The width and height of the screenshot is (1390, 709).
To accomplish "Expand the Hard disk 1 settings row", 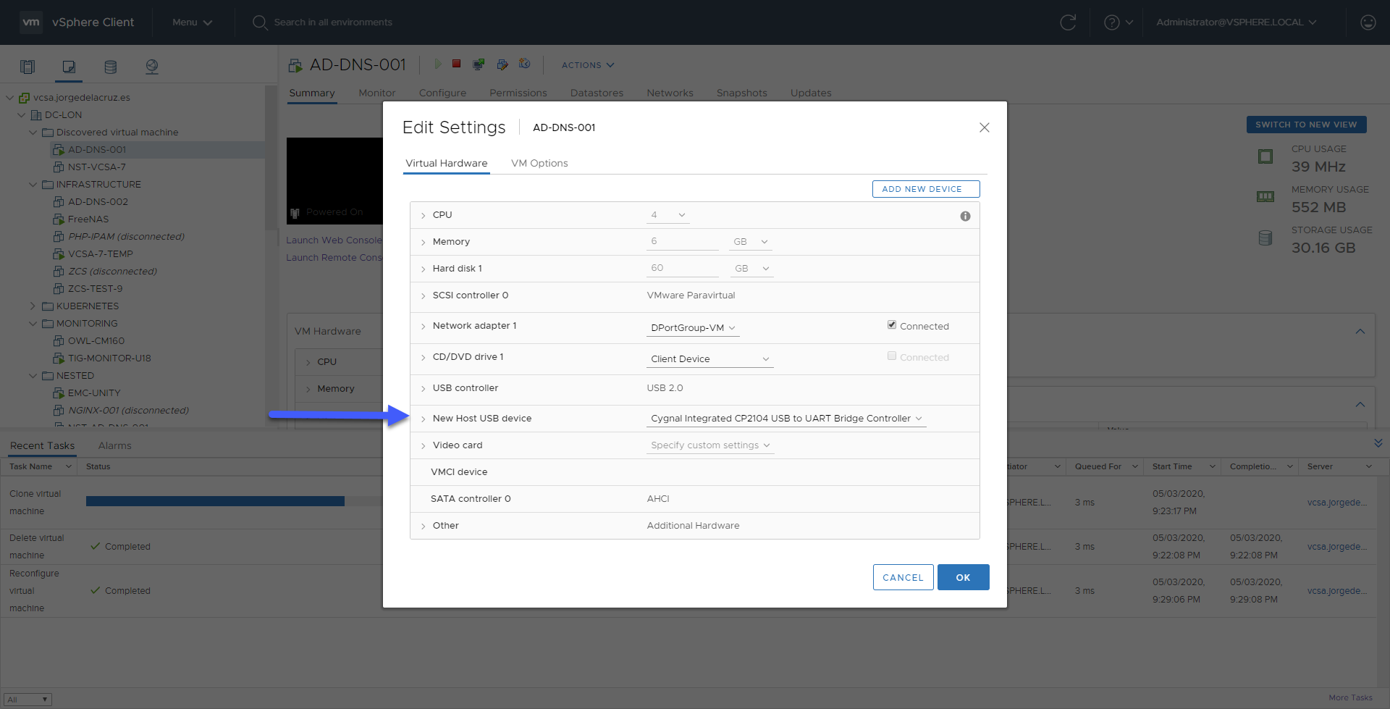I will (x=424, y=269).
